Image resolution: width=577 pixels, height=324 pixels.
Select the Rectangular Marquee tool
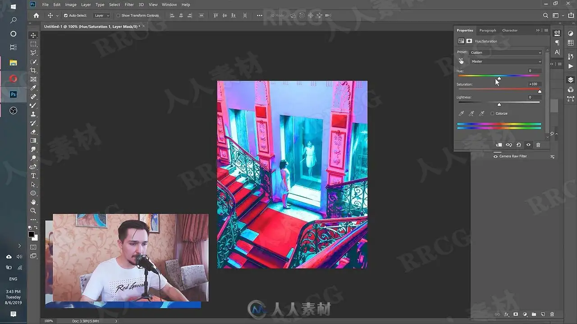[33, 44]
